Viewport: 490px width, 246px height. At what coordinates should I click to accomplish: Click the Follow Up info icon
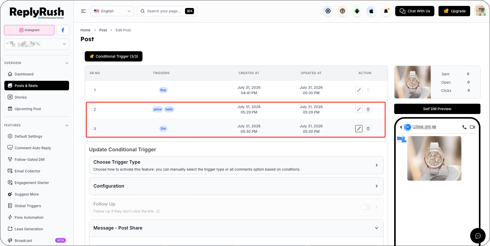[158, 211]
